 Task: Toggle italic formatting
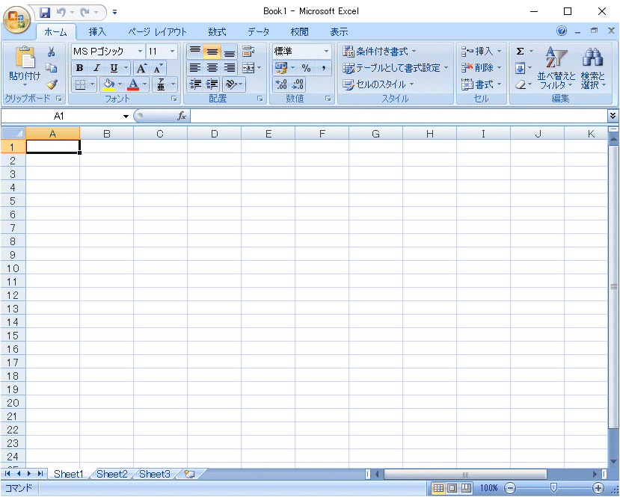(x=96, y=68)
